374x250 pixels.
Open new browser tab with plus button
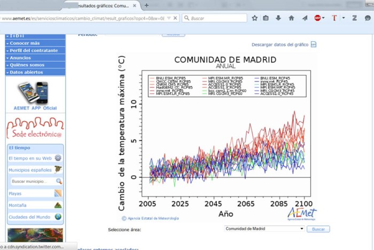[x=147, y=5]
